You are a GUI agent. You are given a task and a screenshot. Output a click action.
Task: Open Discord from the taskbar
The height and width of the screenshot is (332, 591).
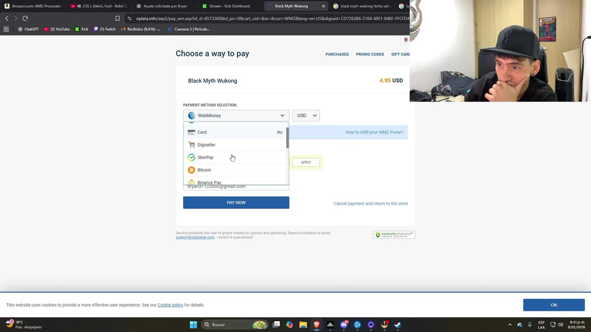[344, 325]
